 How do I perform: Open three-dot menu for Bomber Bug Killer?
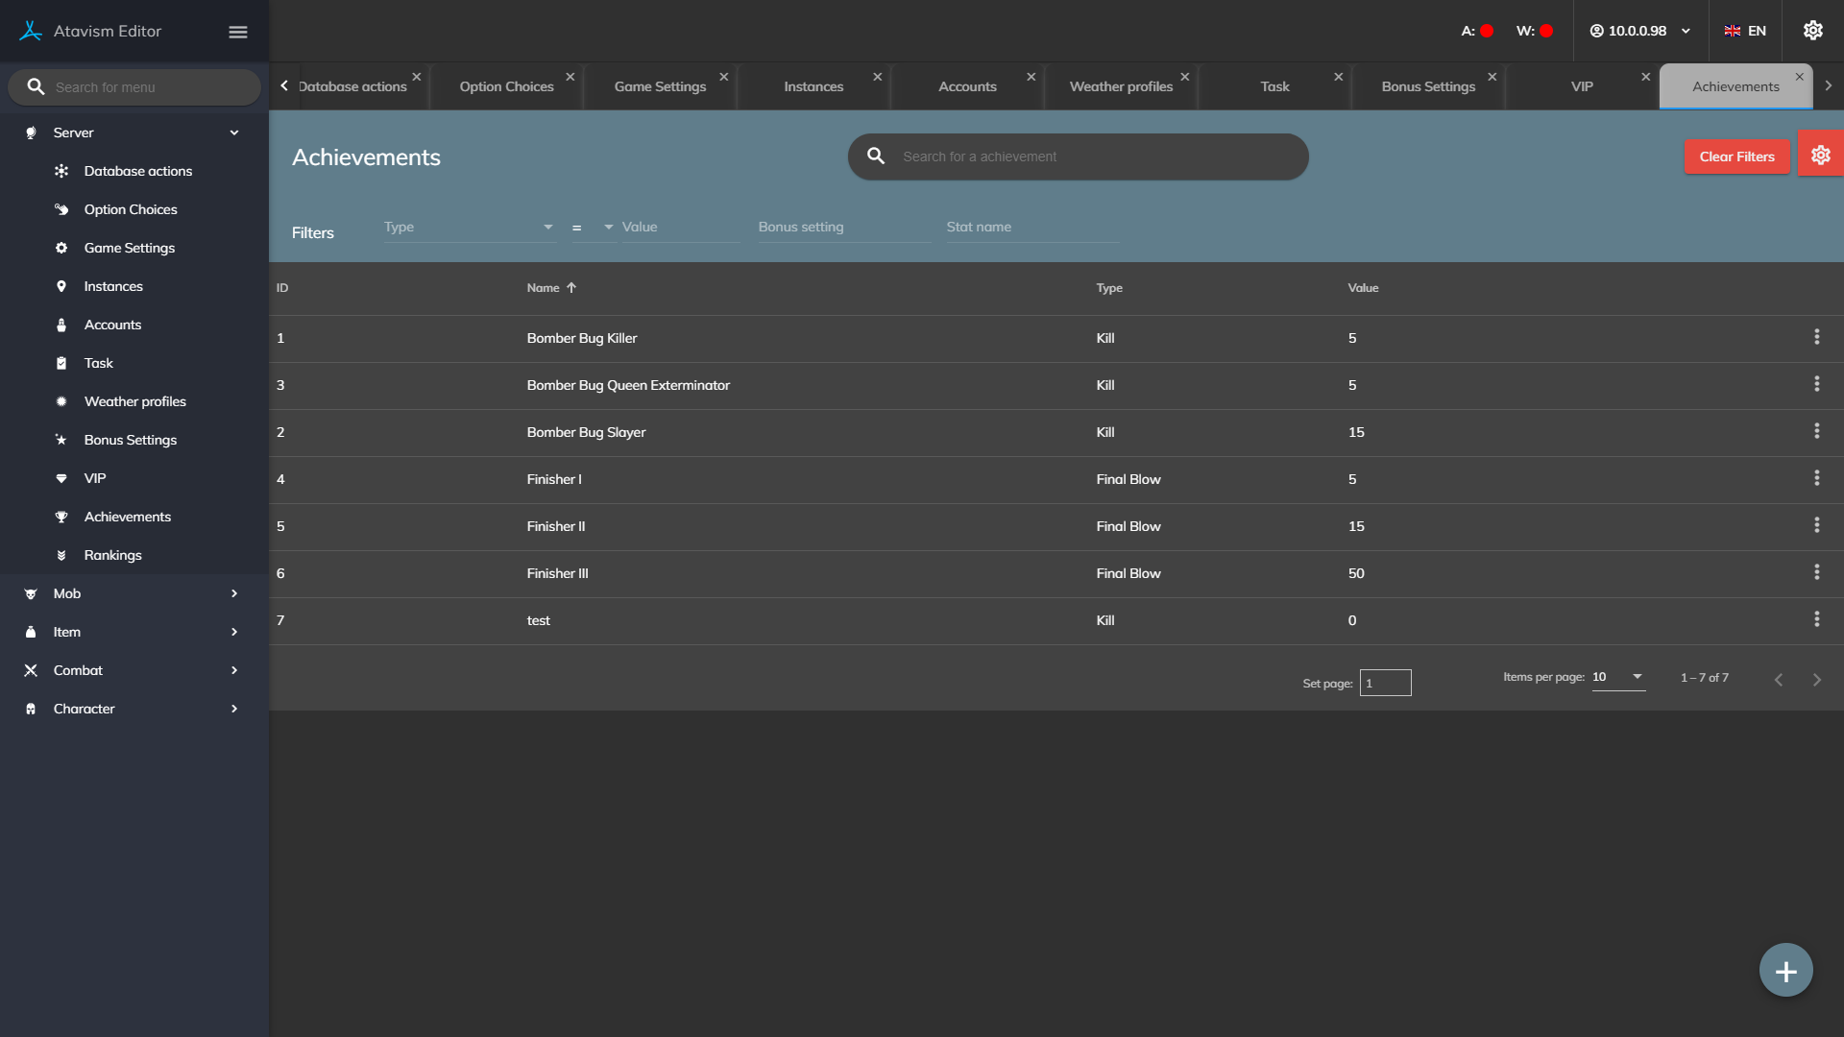click(1816, 337)
